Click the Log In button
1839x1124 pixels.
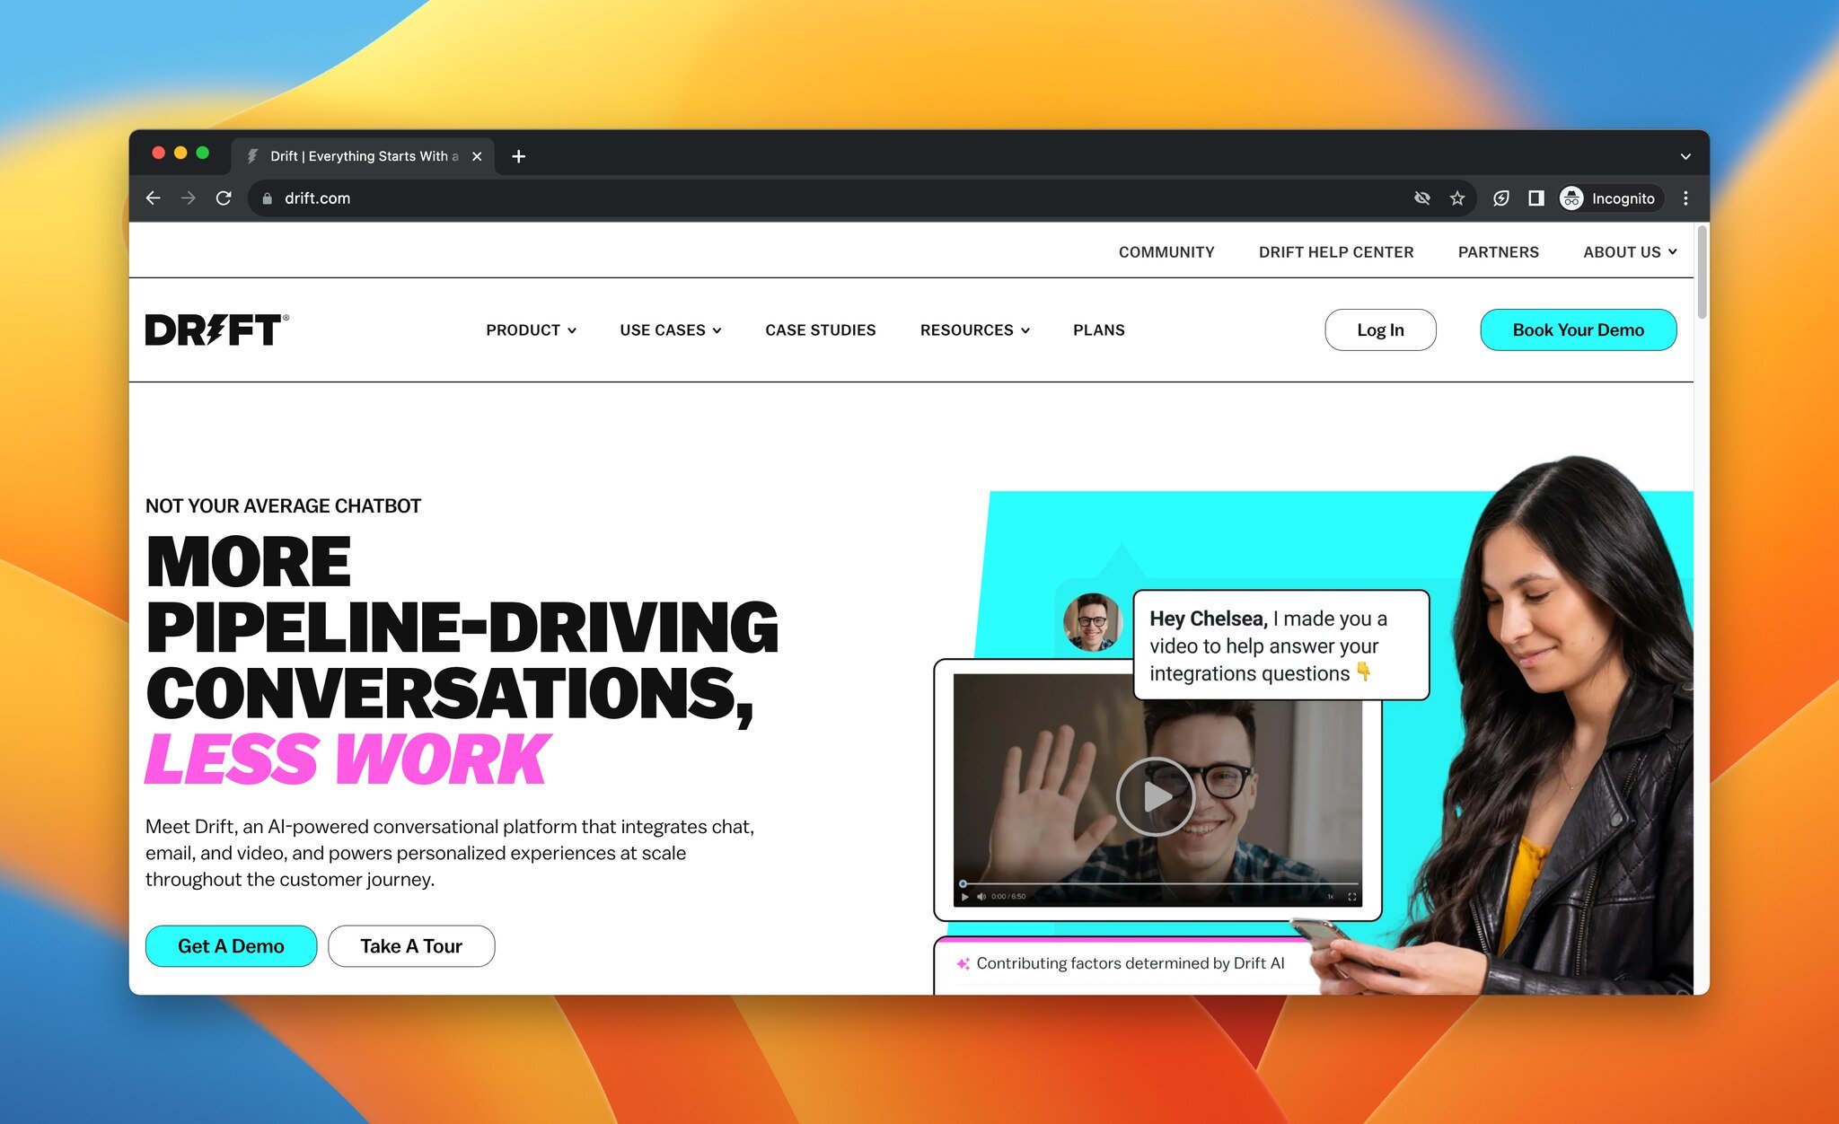click(1380, 329)
